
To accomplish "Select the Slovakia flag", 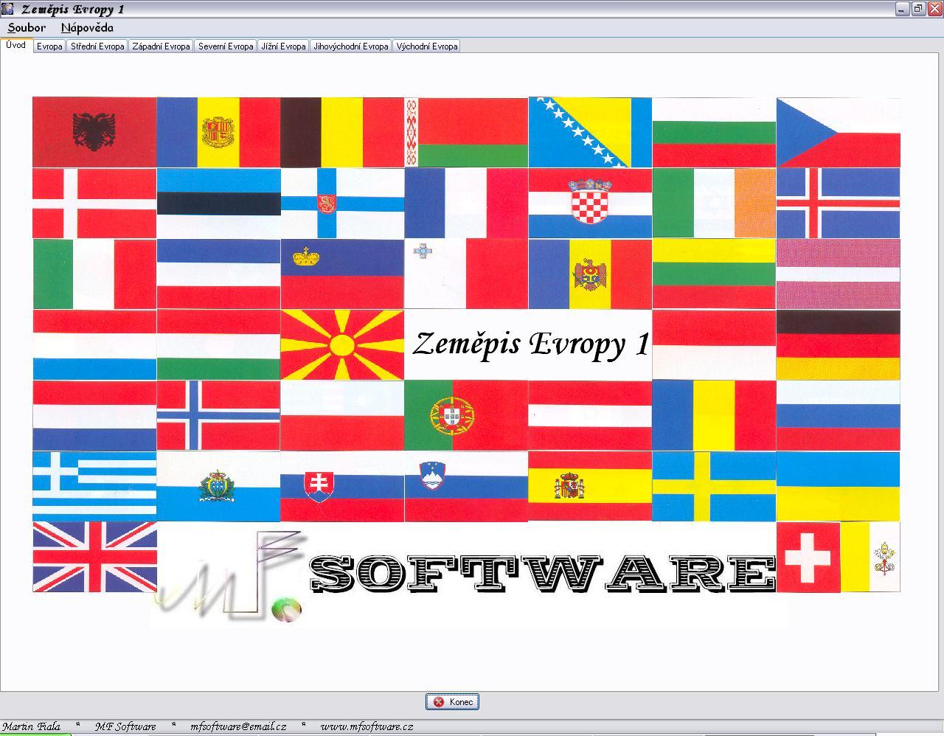I will tap(342, 486).
